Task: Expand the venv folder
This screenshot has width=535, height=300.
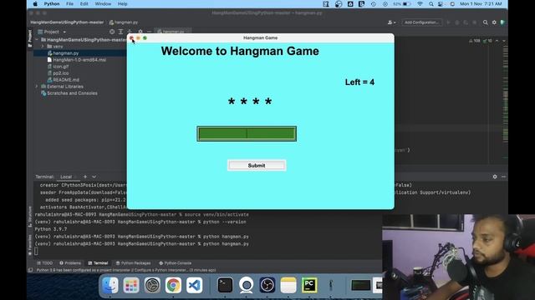Action: coord(43,47)
